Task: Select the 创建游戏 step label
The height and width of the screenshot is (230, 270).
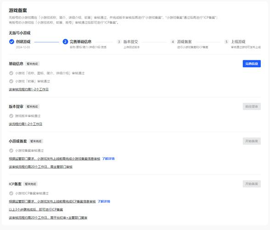Action: (23, 41)
